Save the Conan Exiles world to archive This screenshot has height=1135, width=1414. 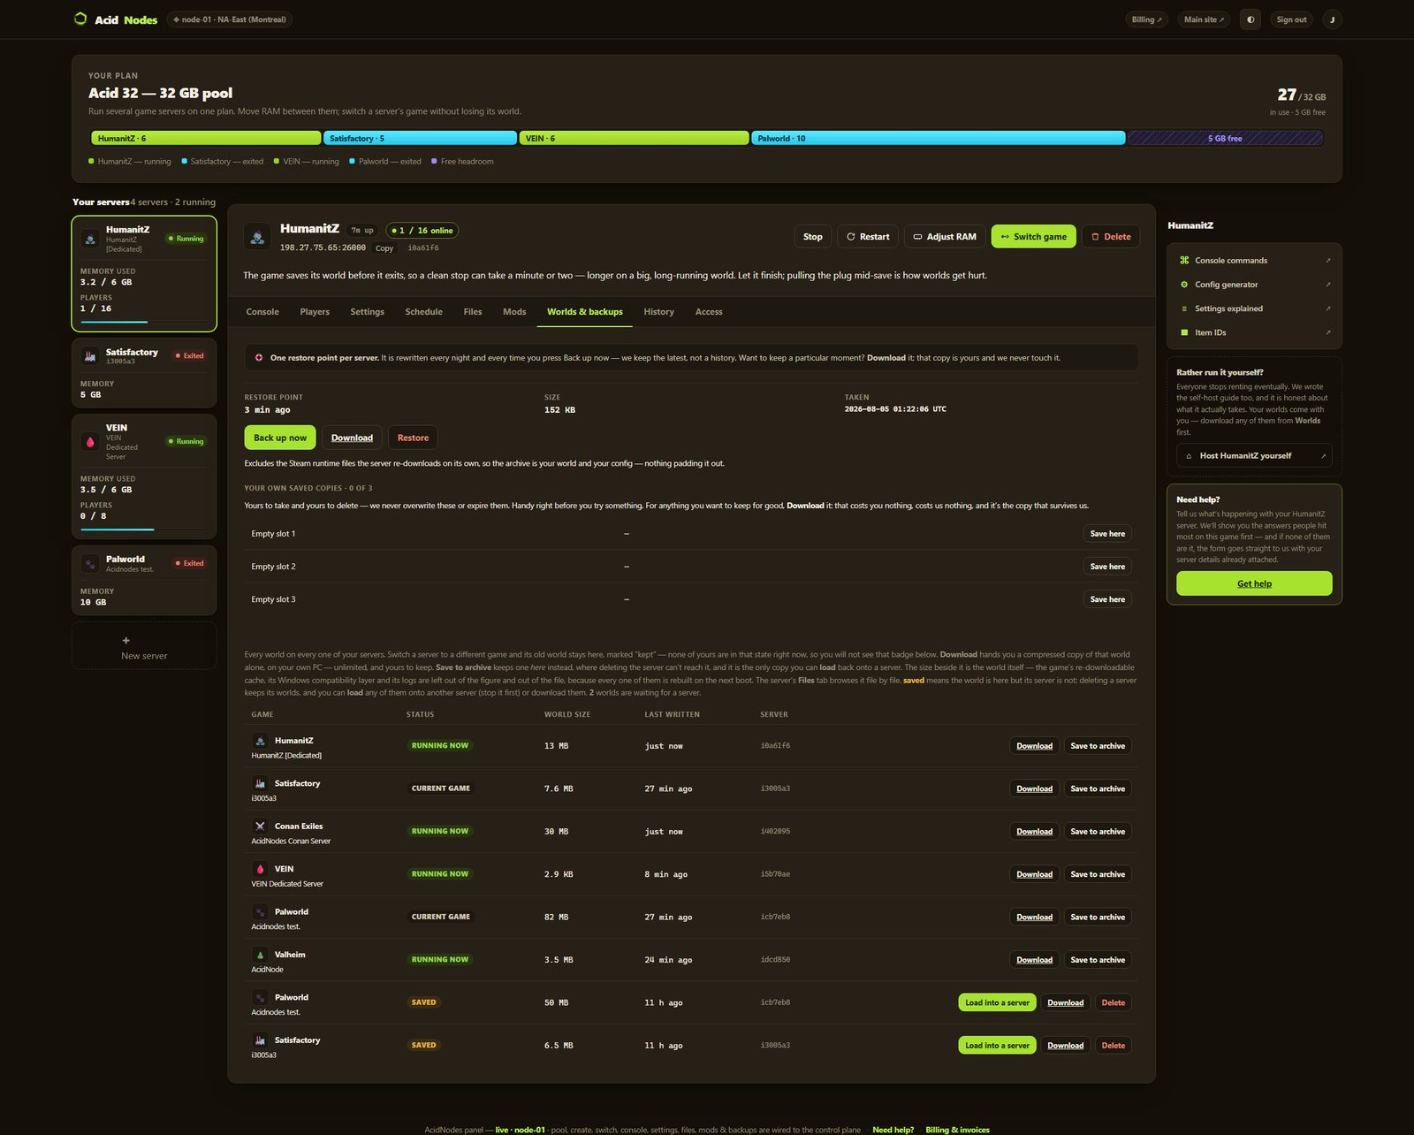pos(1098,832)
